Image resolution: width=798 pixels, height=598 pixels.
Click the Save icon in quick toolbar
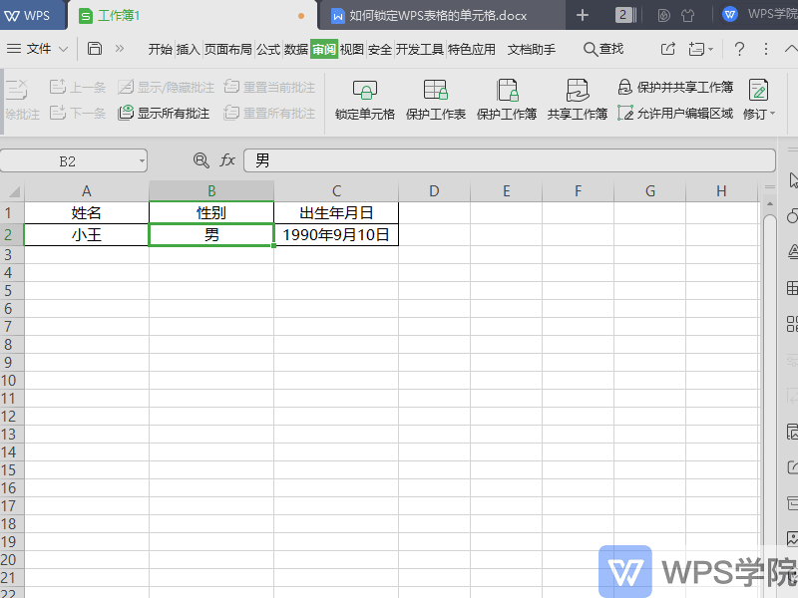pyautogui.click(x=94, y=47)
